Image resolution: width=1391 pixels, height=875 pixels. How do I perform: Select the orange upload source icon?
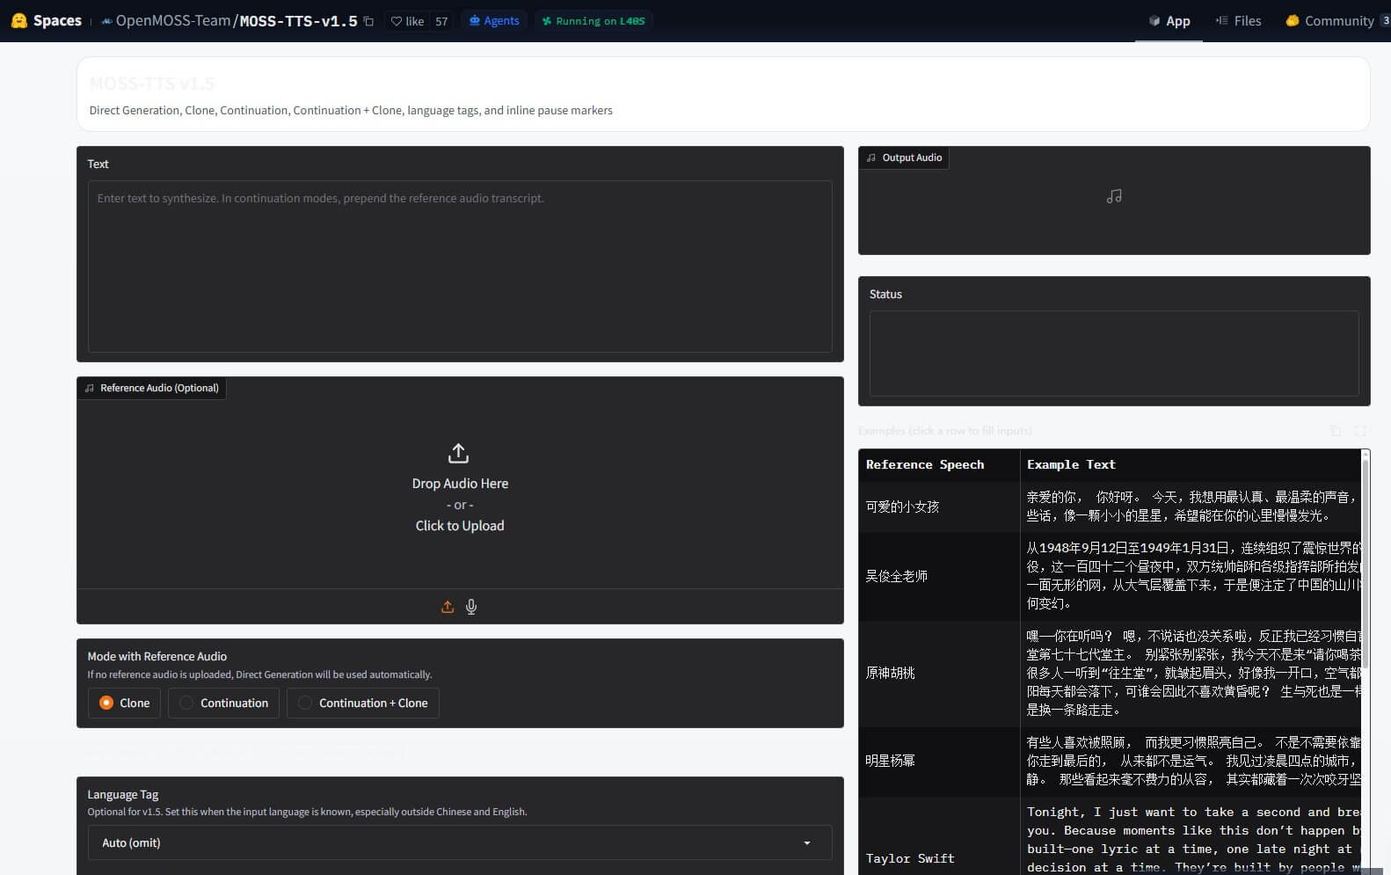pos(448,607)
